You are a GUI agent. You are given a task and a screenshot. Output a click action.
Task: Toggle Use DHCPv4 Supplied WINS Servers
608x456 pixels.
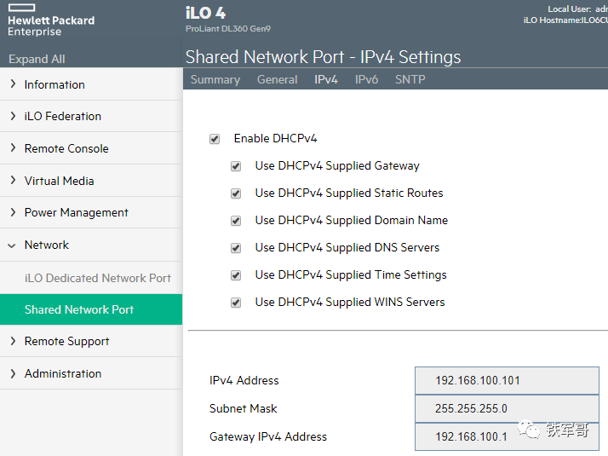point(236,303)
